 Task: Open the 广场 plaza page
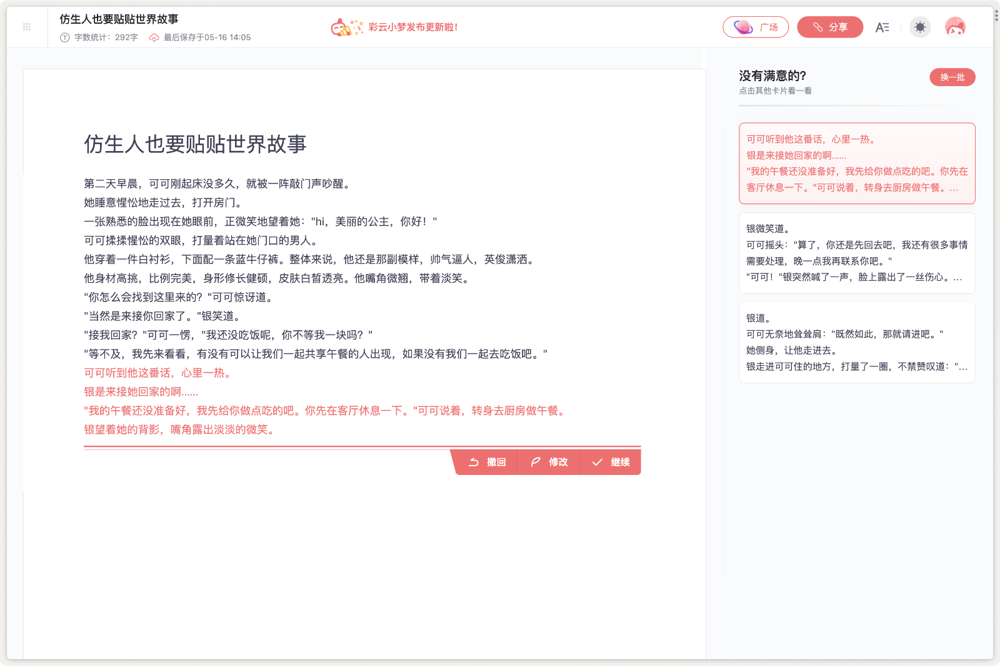point(756,27)
